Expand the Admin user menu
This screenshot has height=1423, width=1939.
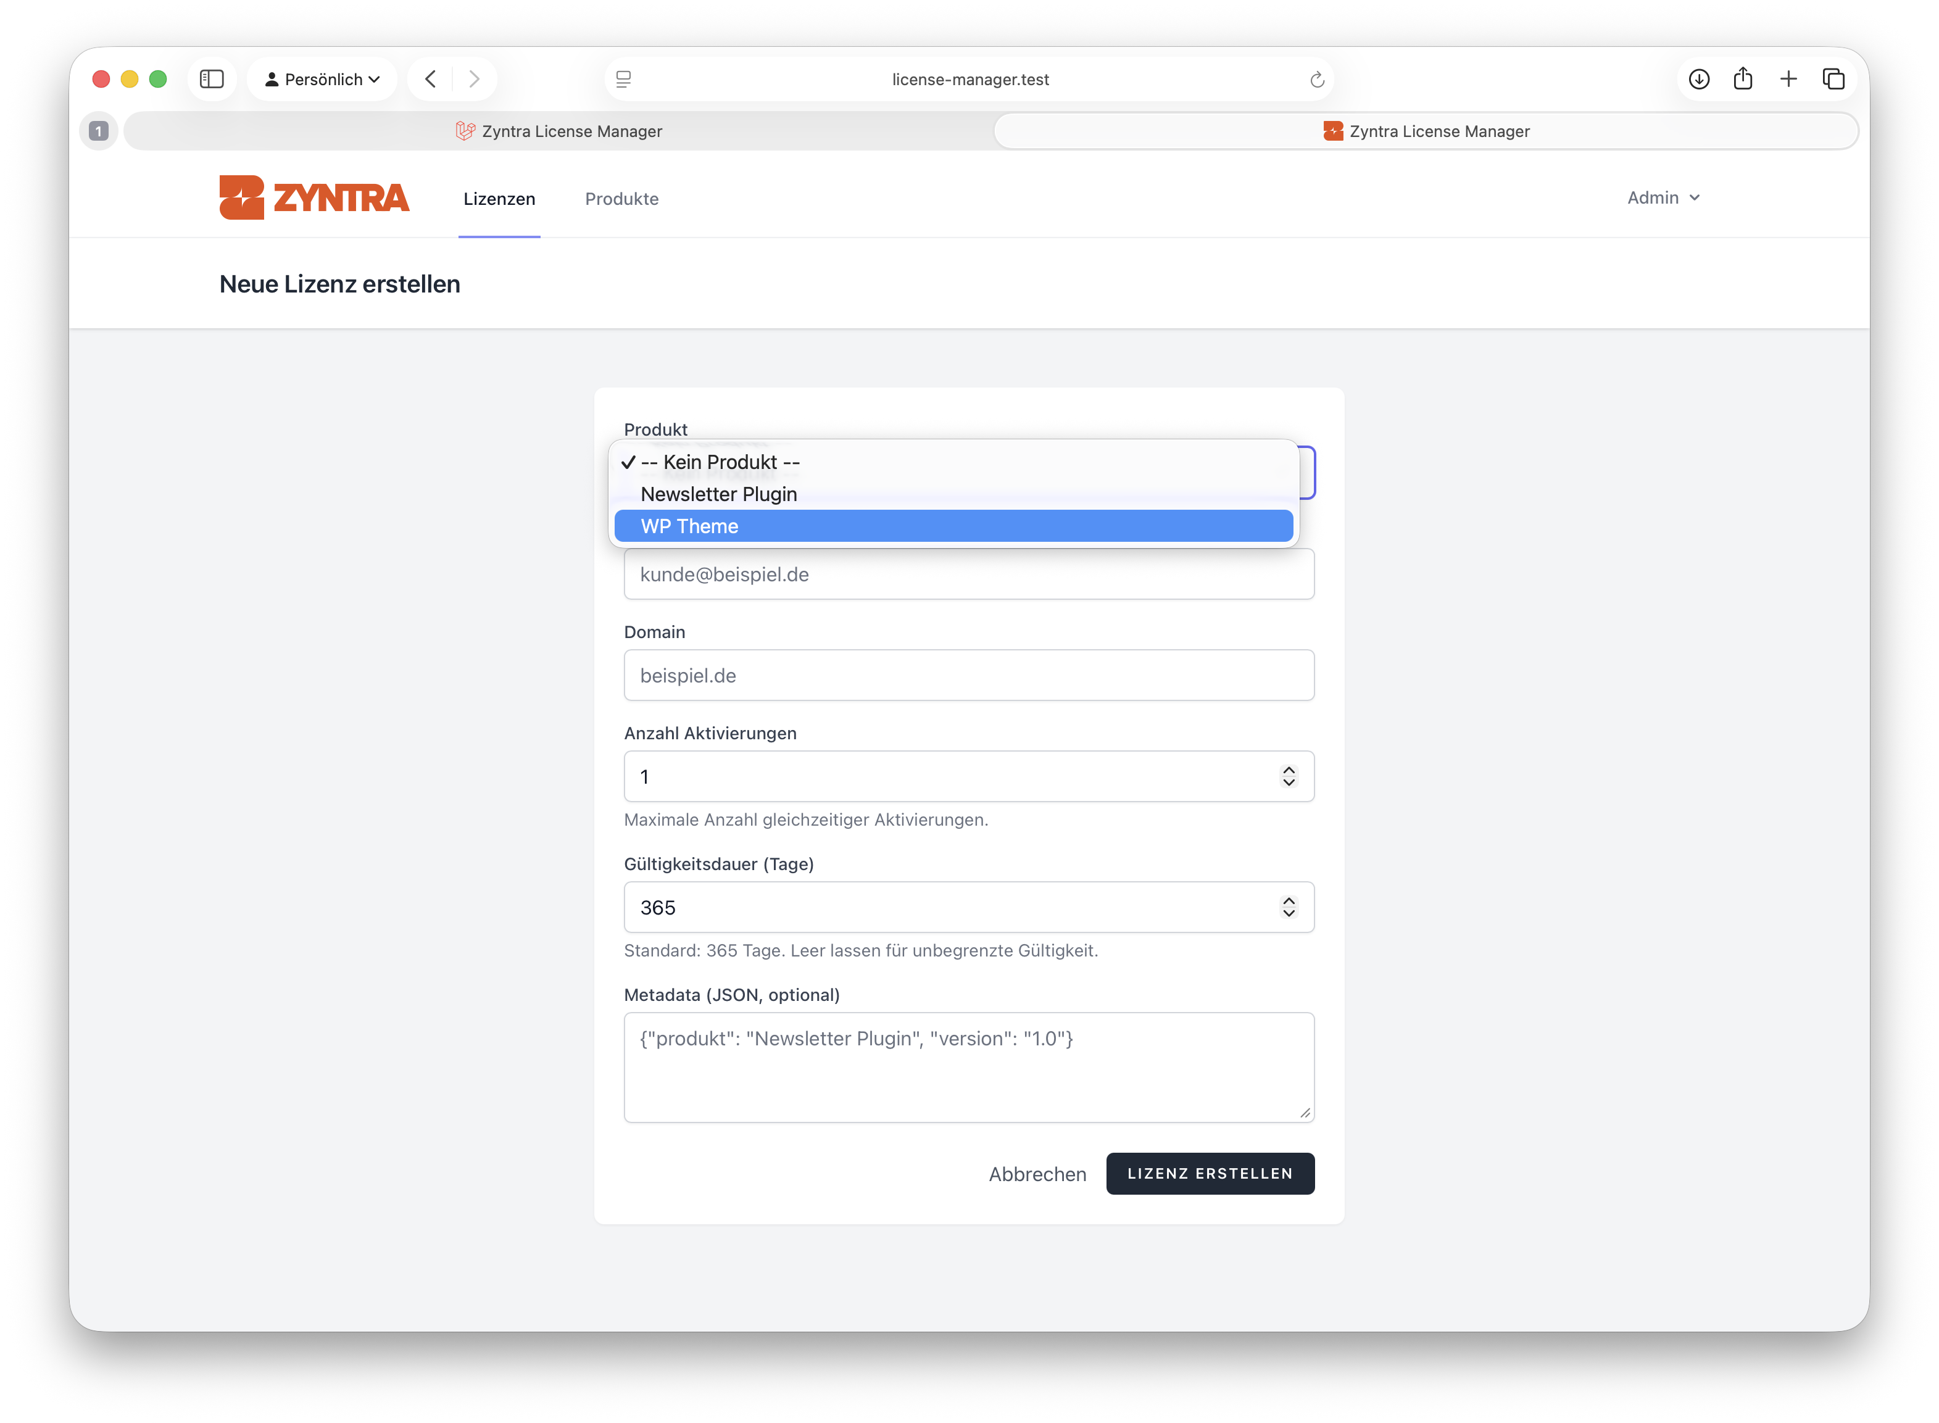tap(1663, 198)
